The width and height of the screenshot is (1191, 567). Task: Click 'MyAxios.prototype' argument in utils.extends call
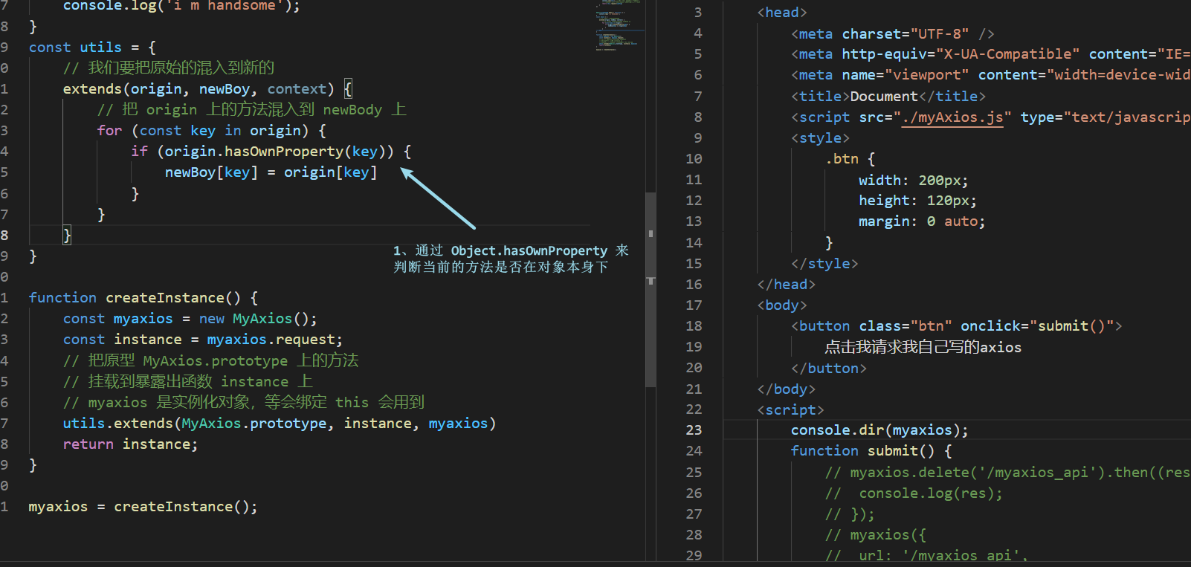(254, 423)
